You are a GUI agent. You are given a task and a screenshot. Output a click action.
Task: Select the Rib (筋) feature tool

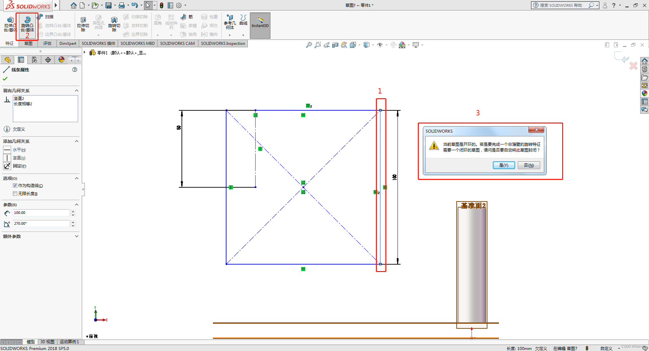(x=187, y=17)
